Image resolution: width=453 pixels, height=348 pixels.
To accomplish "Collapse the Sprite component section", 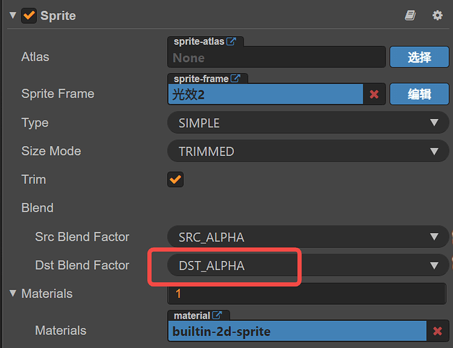I will click(x=13, y=15).
